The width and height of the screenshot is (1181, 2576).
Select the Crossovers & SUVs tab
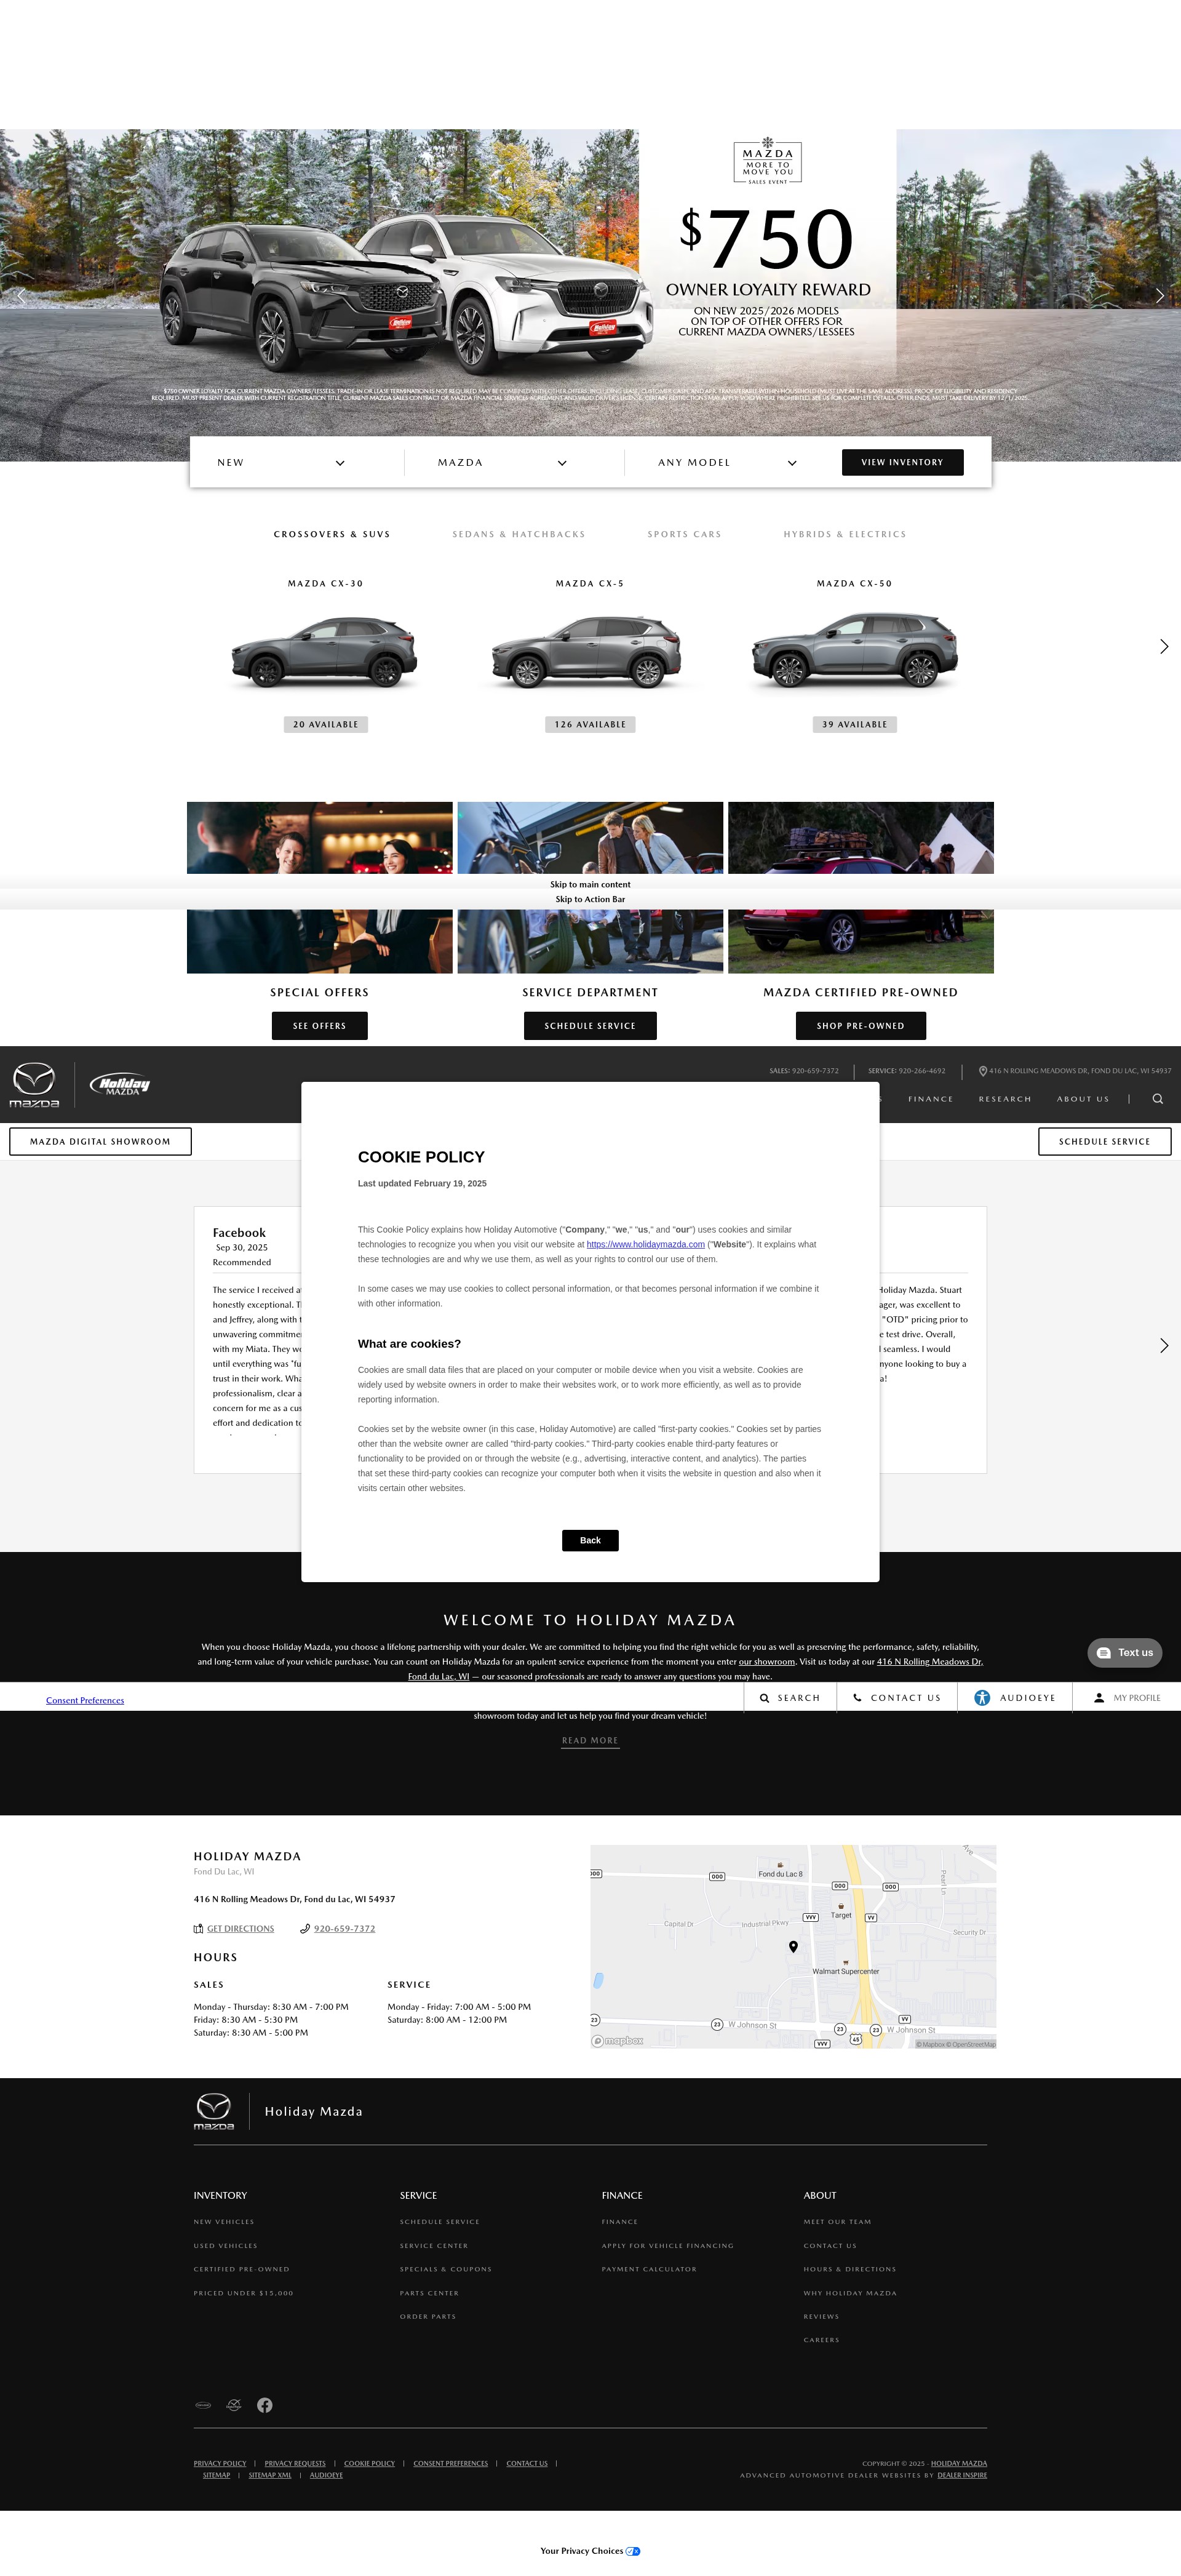click(332, 534)
